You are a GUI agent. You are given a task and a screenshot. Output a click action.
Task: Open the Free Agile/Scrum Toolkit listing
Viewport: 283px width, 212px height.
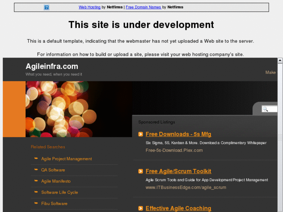pos(178,171)
